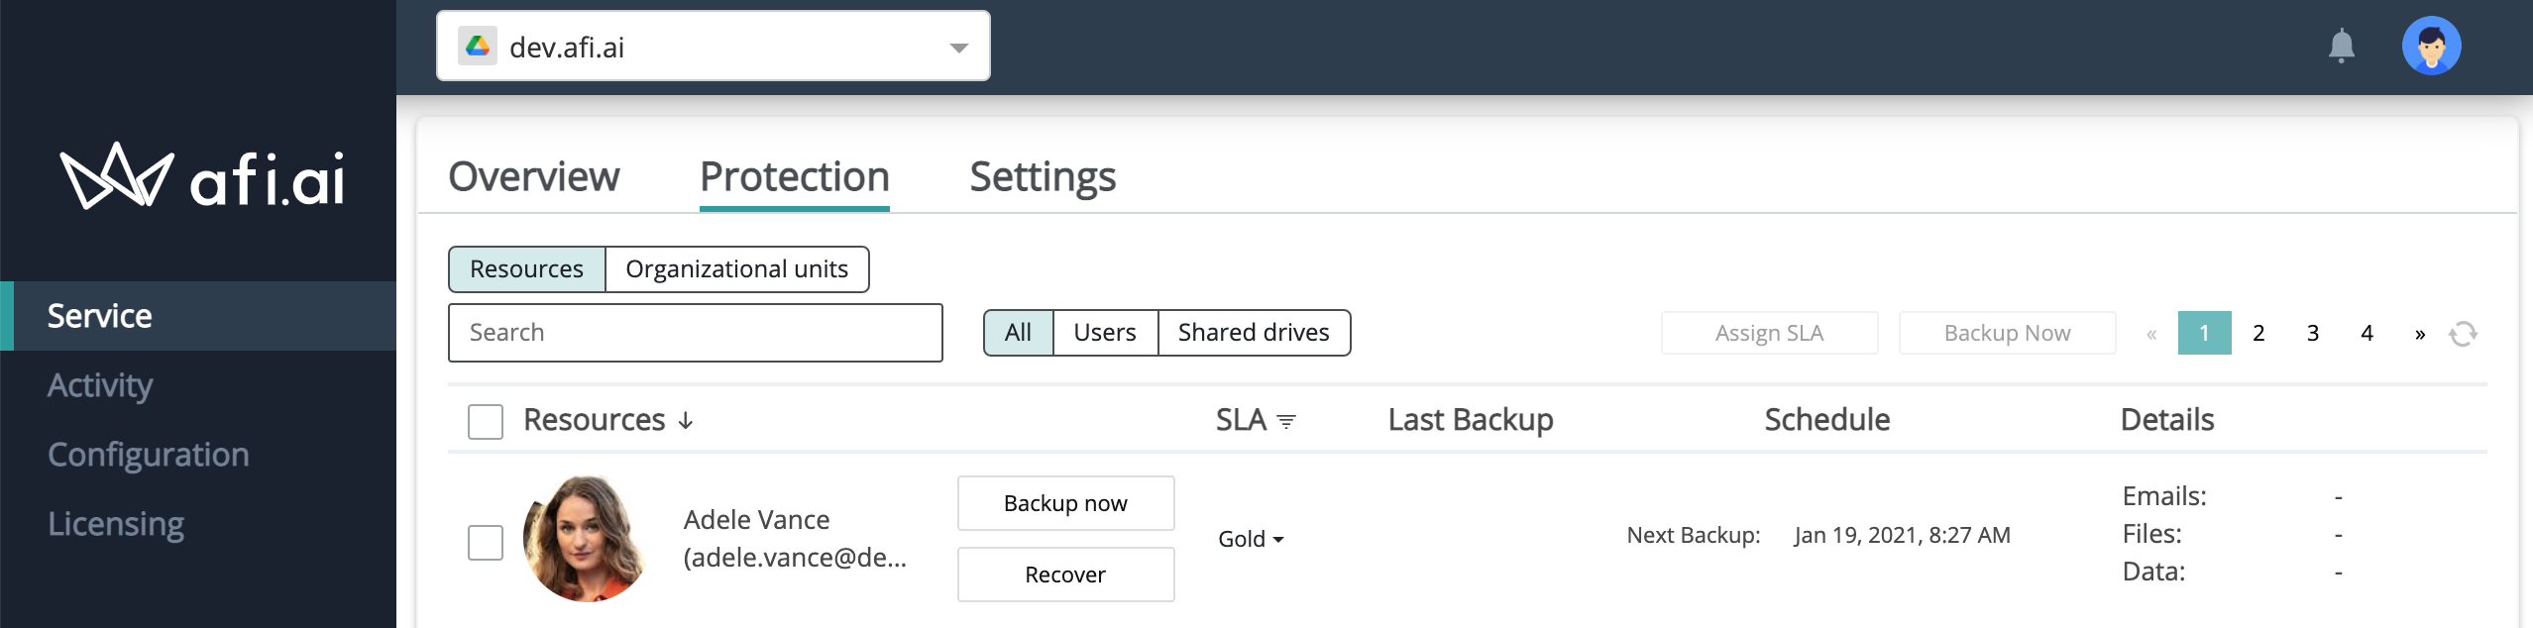This screenshot has height=628, width=2533.
Task: Click the Emails: detail label
Action: pyautogui.click(x=2164, y=496)
